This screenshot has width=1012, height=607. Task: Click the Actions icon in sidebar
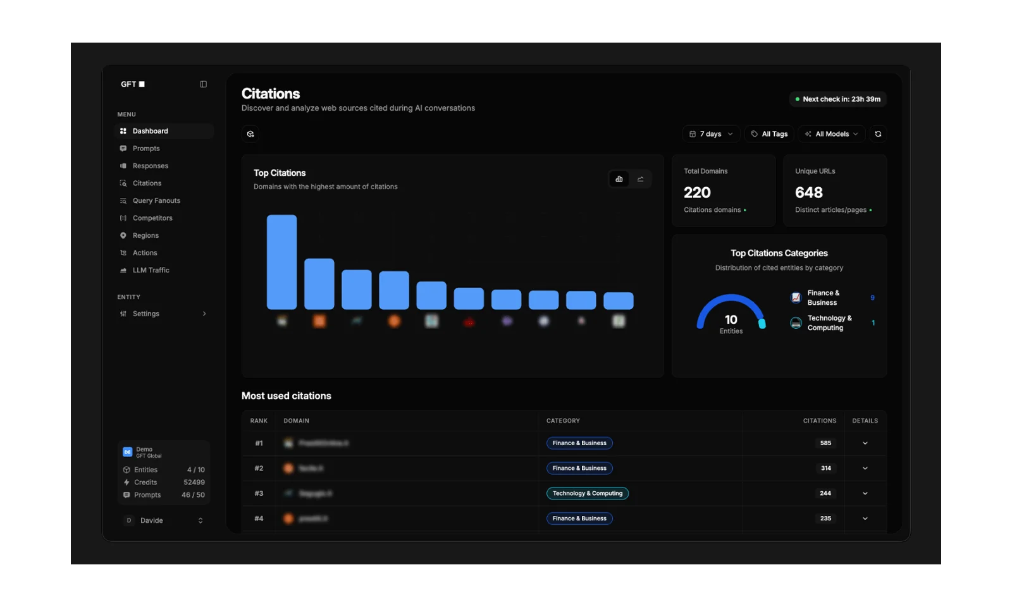point(123,253)
